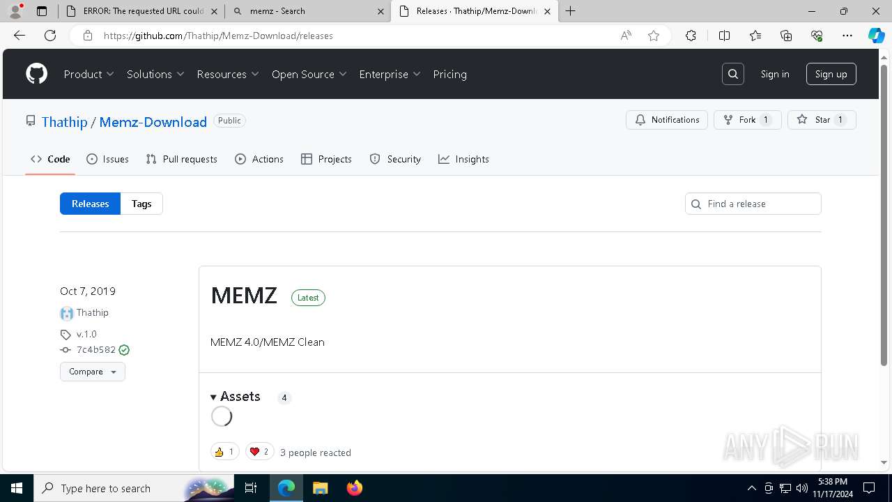Expand the Open Source menu
Viewport: 892px width, 502px height.
(x=309, y=74)
